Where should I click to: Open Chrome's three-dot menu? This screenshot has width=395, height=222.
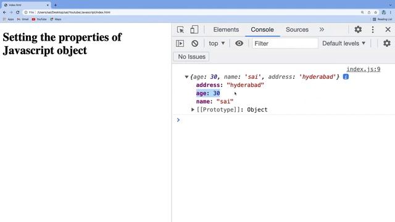click(391, 12)
